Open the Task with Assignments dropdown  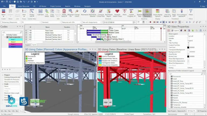point(101,22)
